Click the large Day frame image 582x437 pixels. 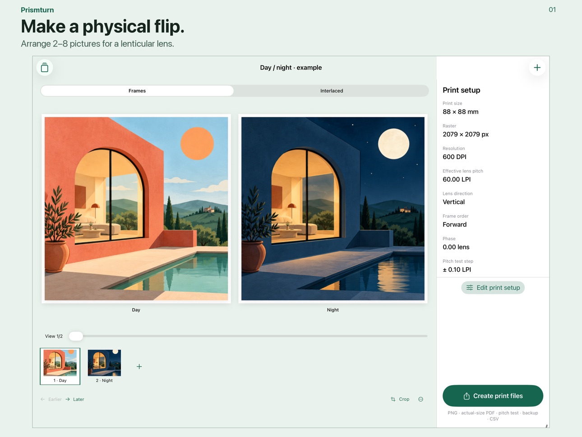(x=136, y=209)
